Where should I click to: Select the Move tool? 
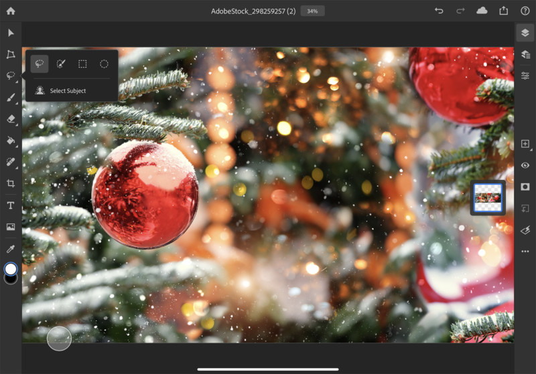11,33
